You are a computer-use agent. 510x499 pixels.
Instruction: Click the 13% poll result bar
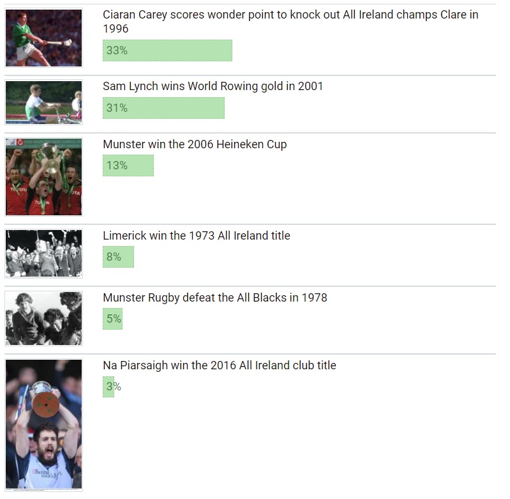tap(128, 165)
